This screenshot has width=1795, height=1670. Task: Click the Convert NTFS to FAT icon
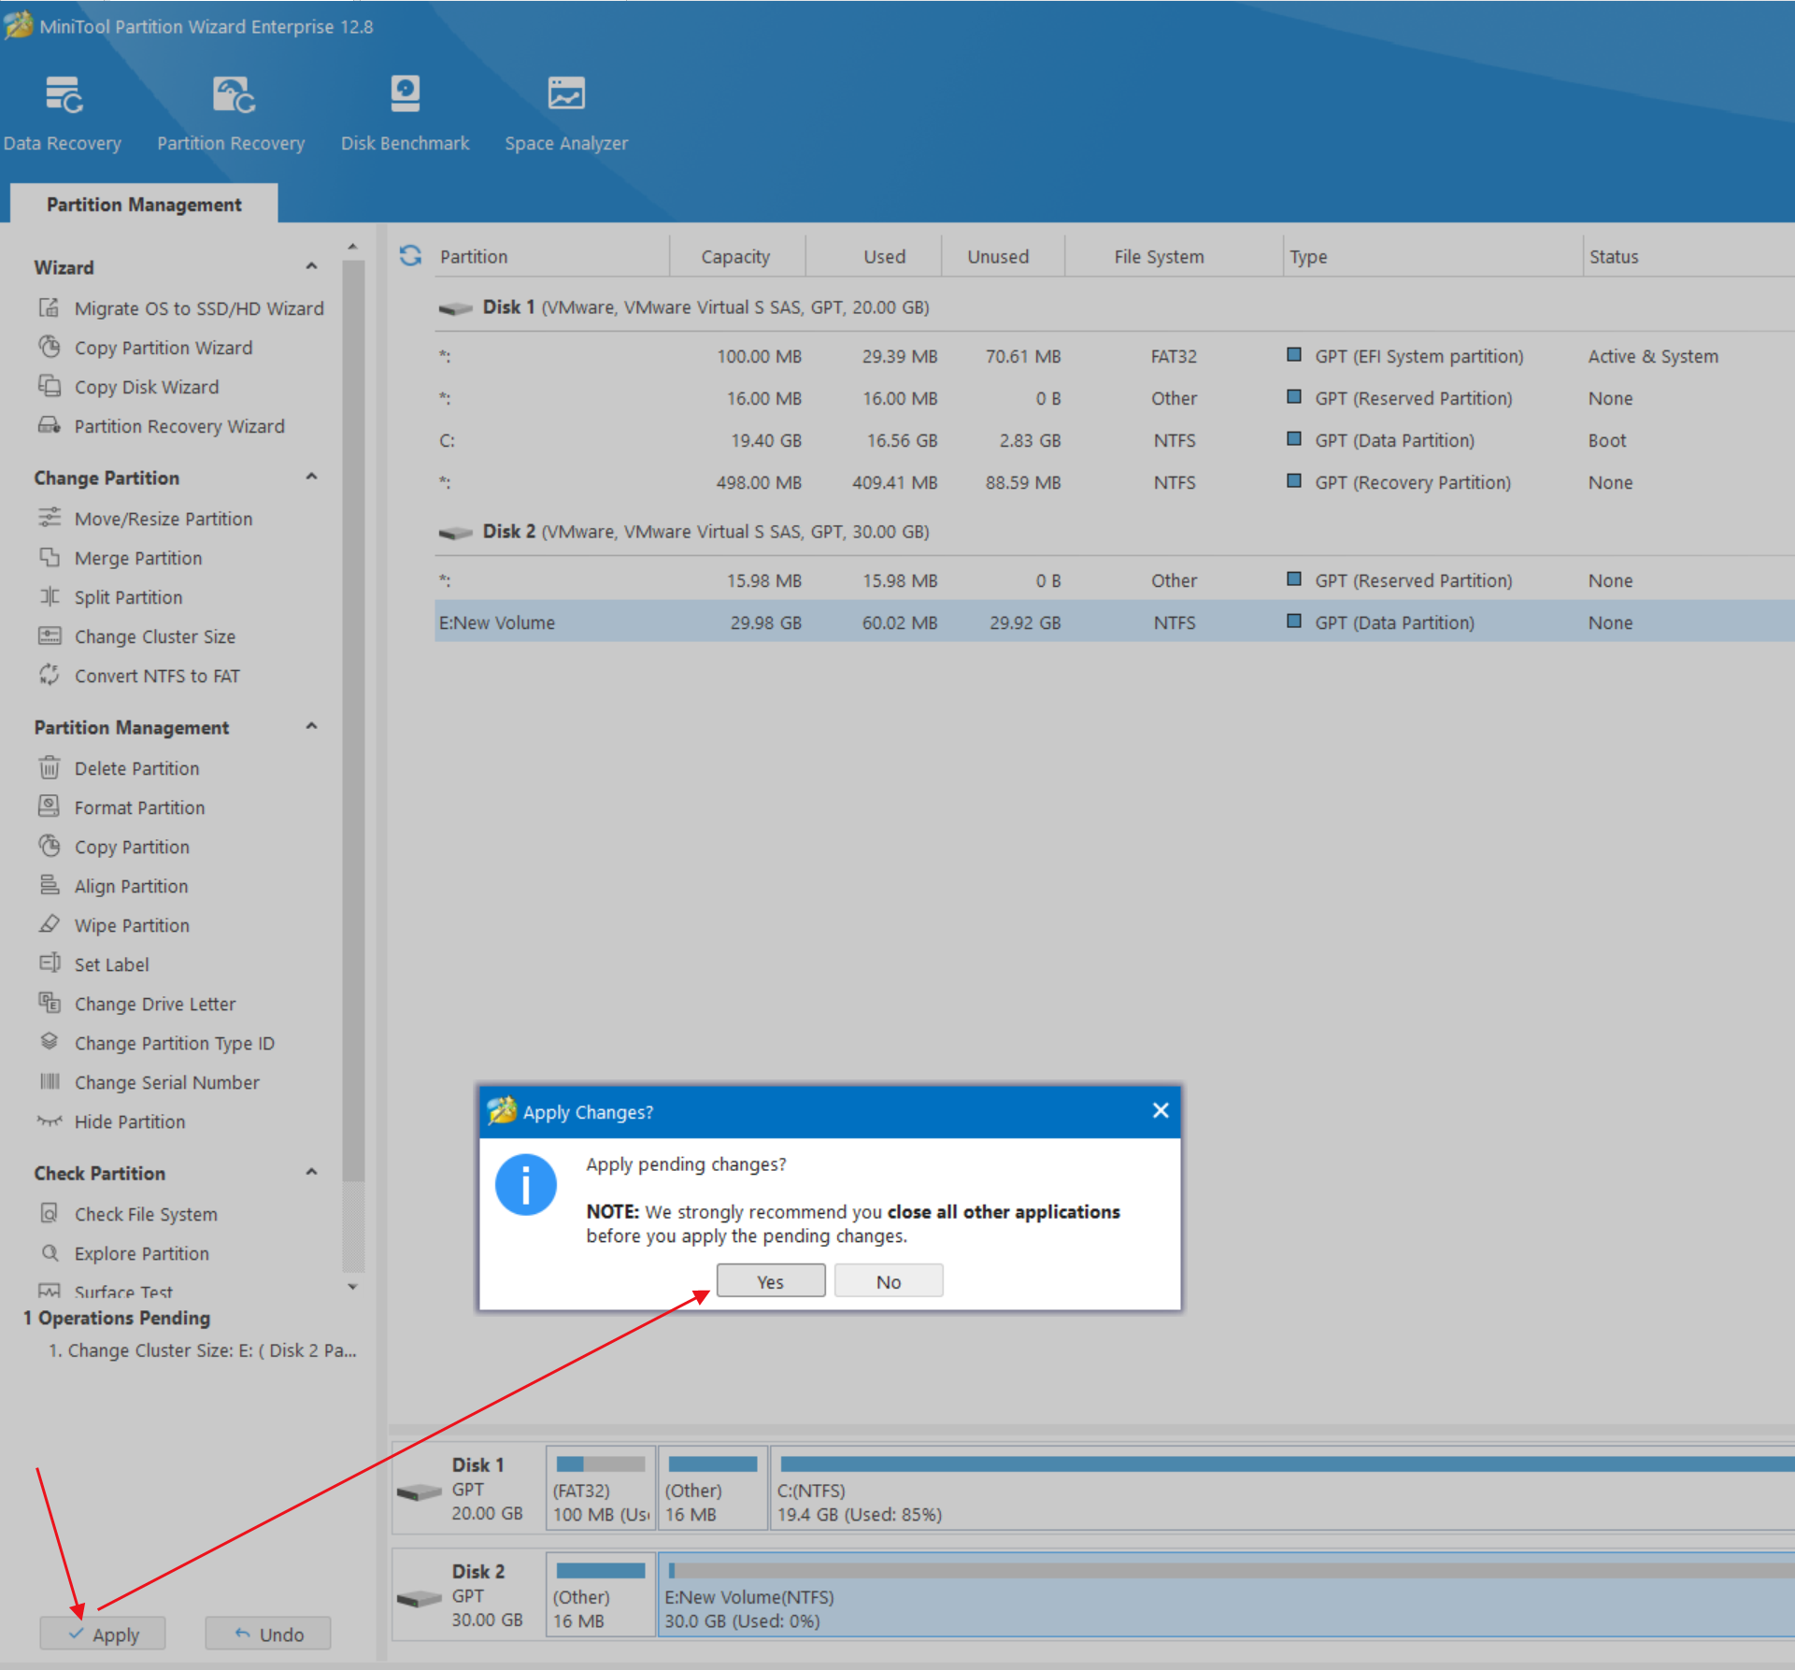click(x=49, y=675)
